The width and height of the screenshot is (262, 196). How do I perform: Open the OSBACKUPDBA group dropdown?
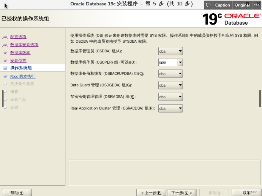[171, 74]
